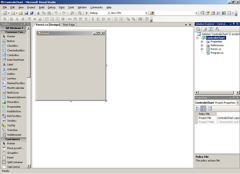Select the ProgressBar control in Toolbox
This screenshot has width=240, height=174.
click(x=14, y=107)
